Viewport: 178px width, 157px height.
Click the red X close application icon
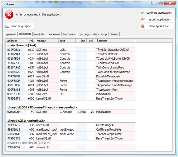[142, 26]
